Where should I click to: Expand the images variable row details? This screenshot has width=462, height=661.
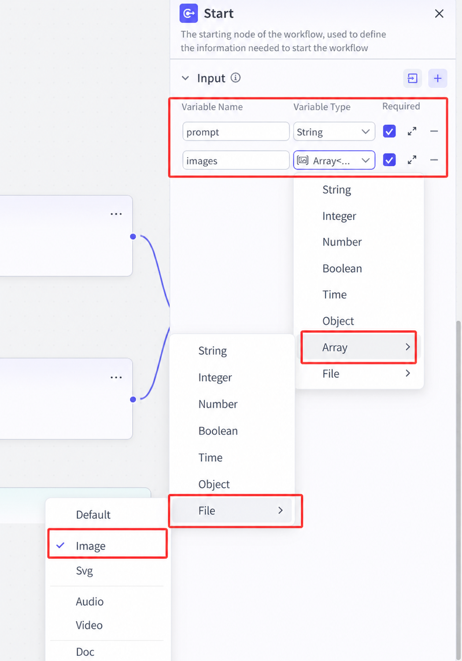[x=412, y=160]
